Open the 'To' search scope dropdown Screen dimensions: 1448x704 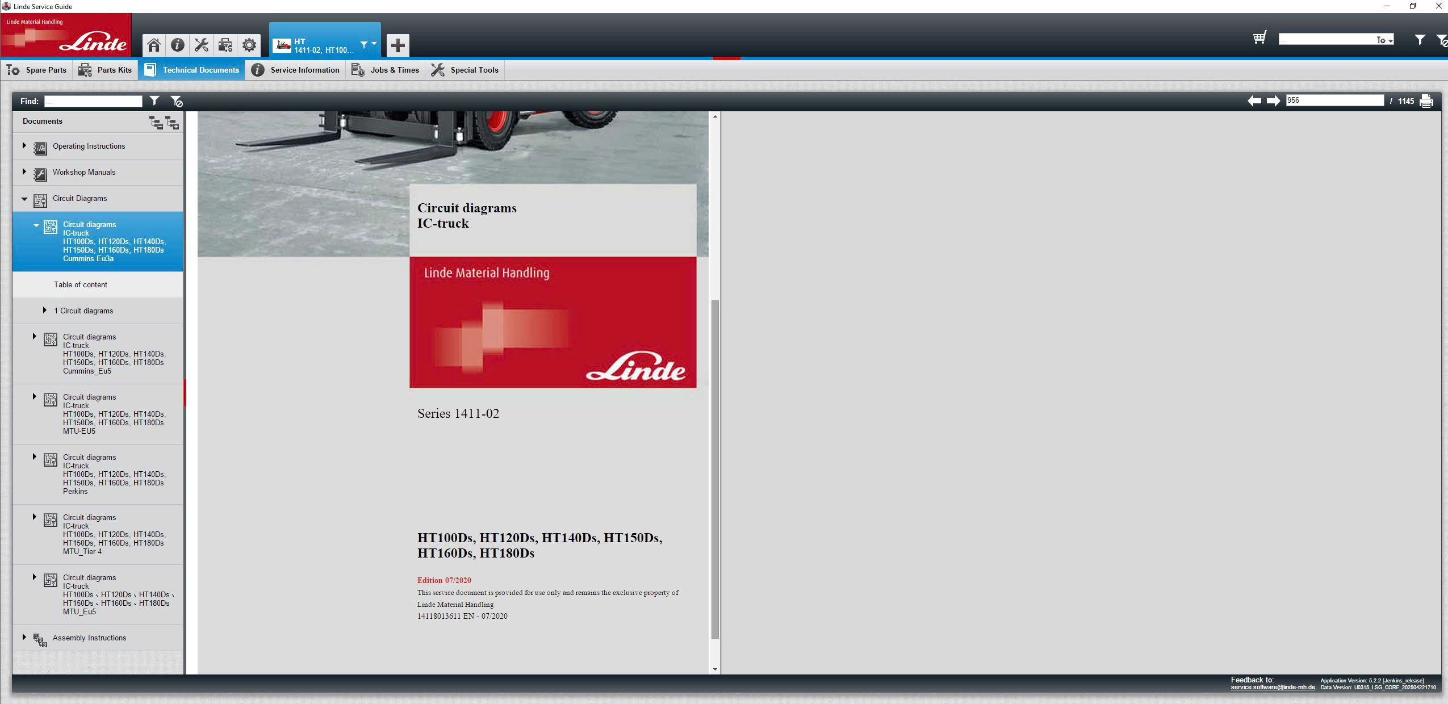coord(1384,40)
